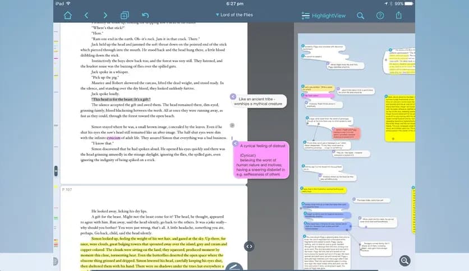Collapse the 'Like an ancient tribe' comment
The image size is (469, 271).
(233, 97)
